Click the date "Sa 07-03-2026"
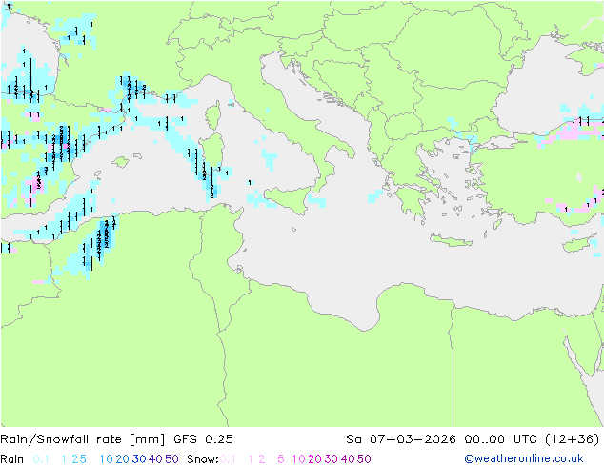This screenshot has height=467, width=604. [x=401, y=439]
